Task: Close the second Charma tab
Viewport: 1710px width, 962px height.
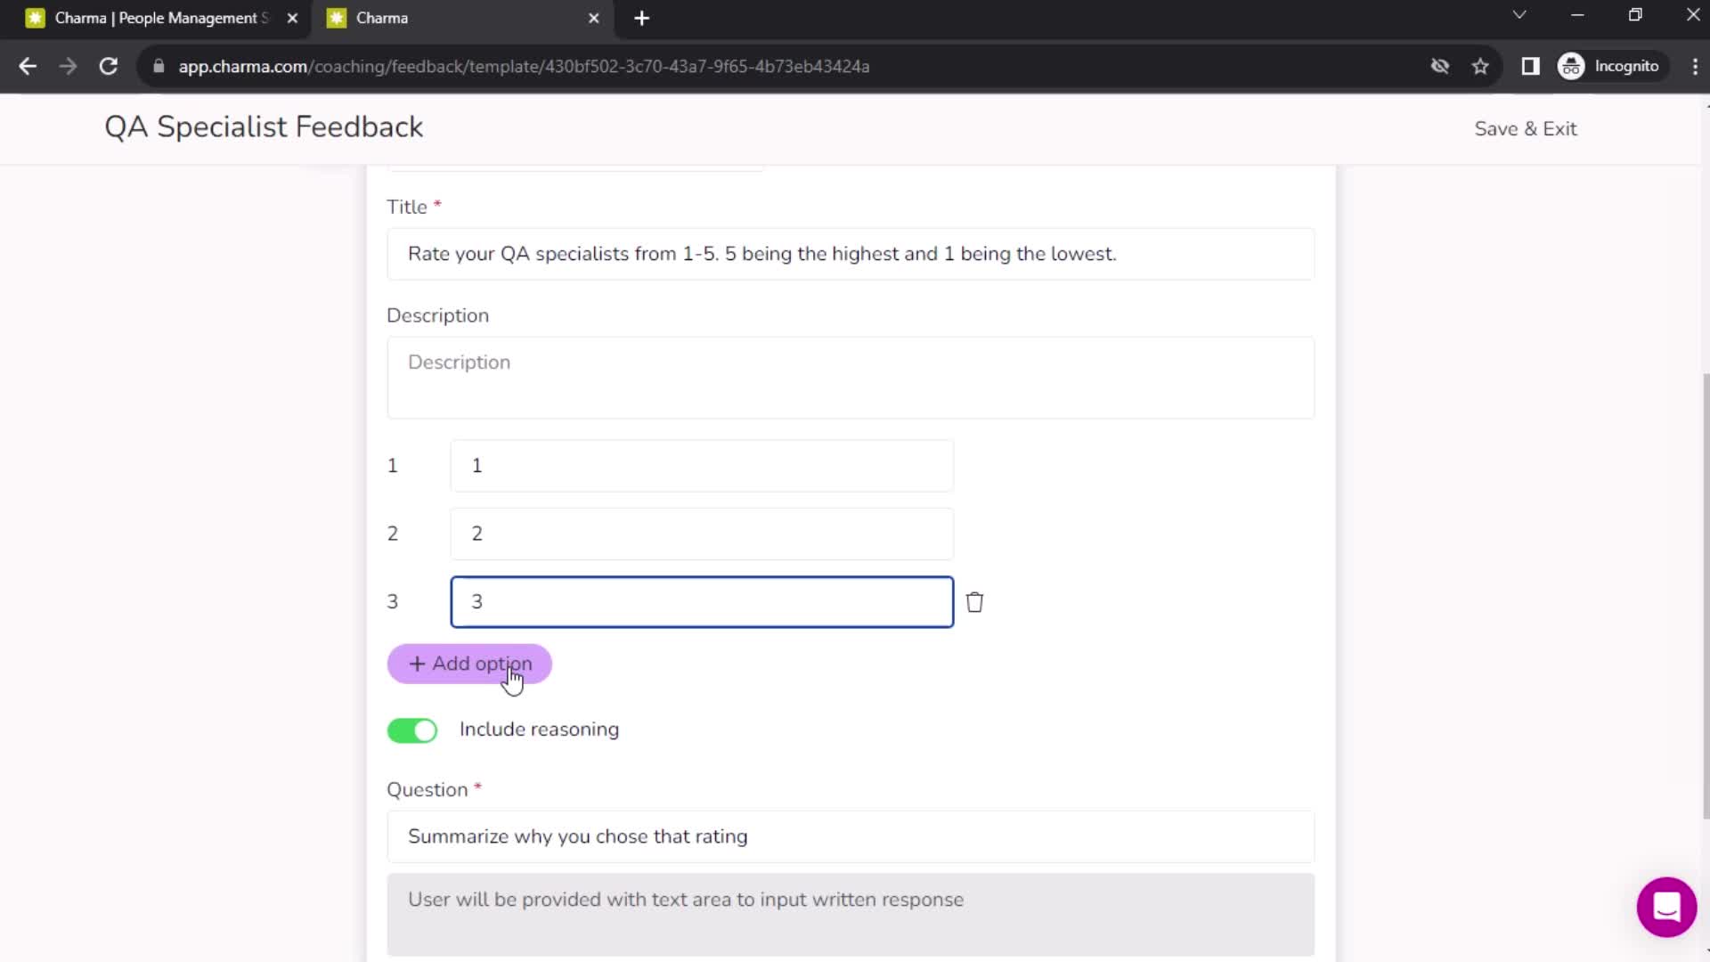Action: (594, 18)
